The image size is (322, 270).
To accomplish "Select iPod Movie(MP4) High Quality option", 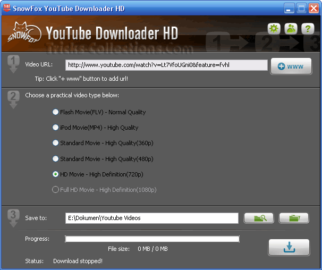I will click(95, 128).
